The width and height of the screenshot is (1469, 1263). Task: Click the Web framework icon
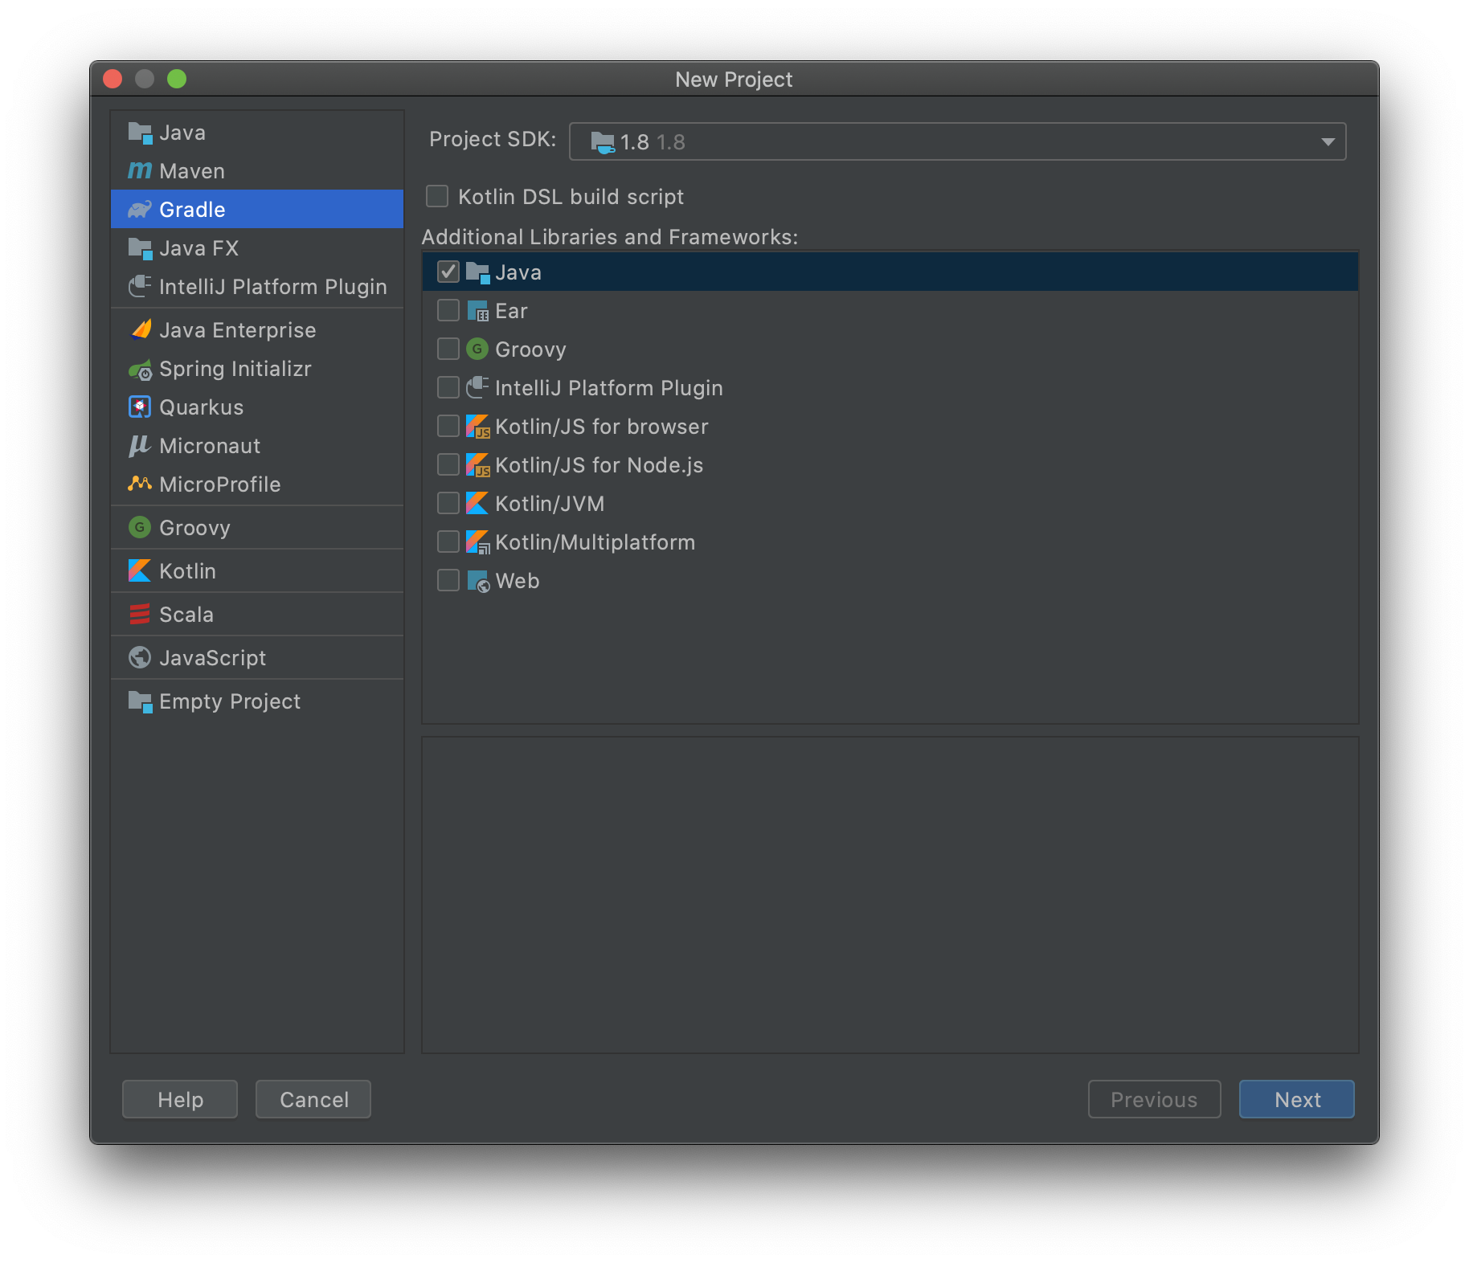478,581
